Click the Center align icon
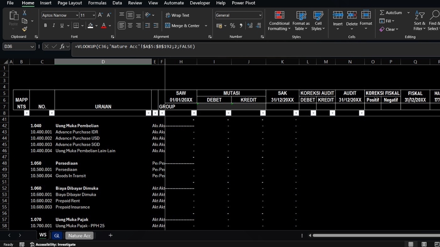This screenshot has height=247, width=440. click(x=130, y=26)
